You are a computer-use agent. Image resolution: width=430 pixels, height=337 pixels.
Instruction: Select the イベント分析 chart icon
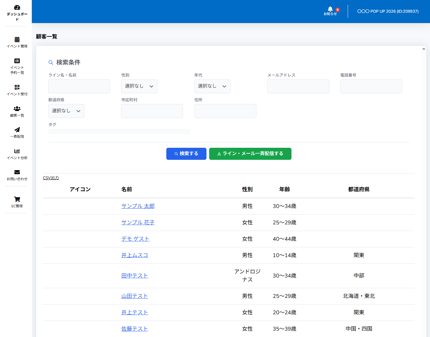click(17, 151)
